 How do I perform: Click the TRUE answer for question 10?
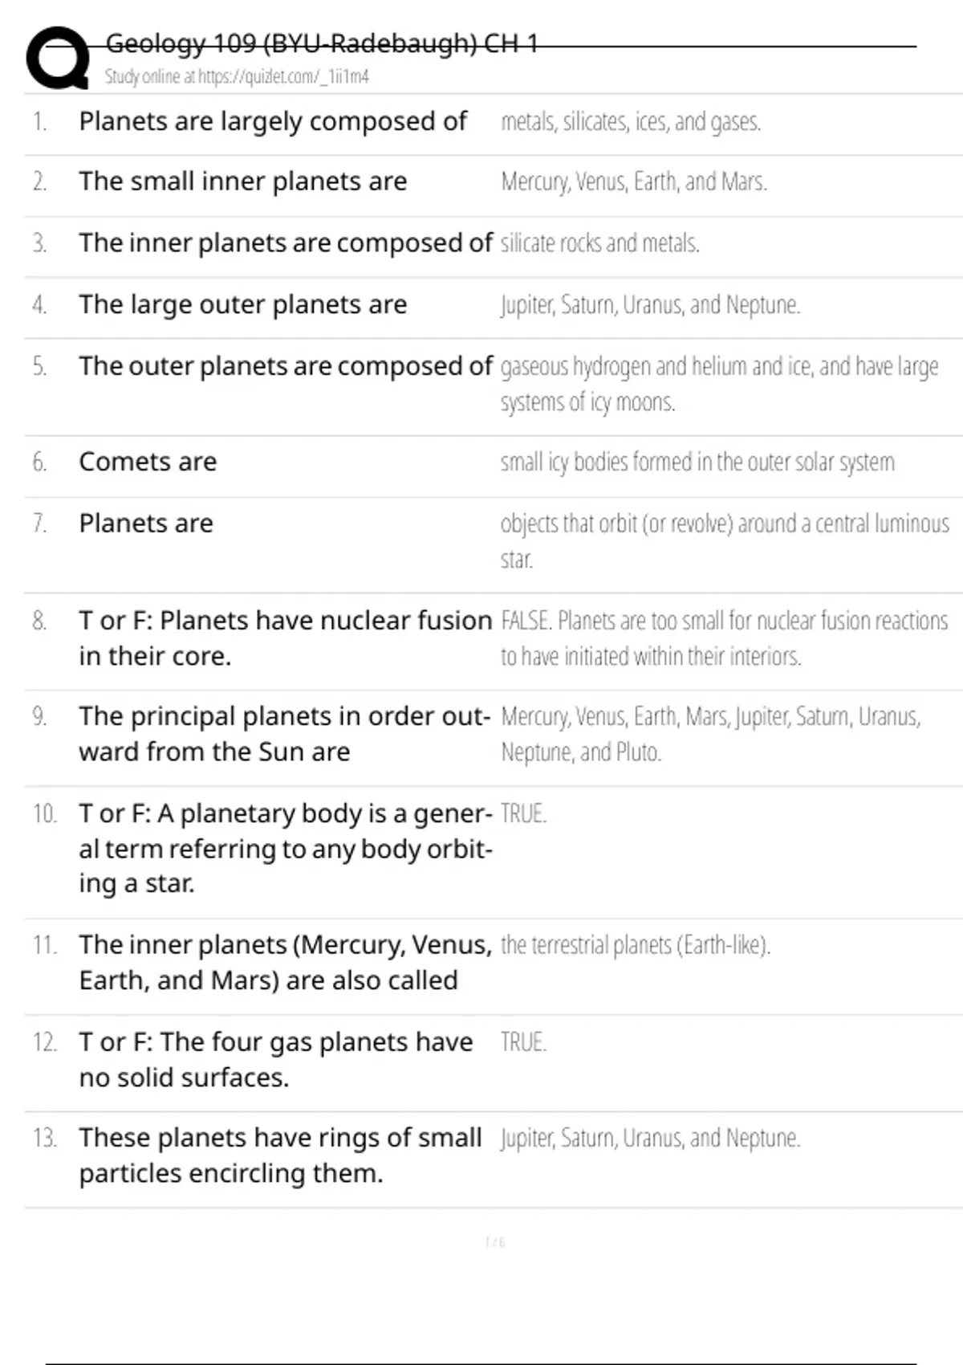523,814
